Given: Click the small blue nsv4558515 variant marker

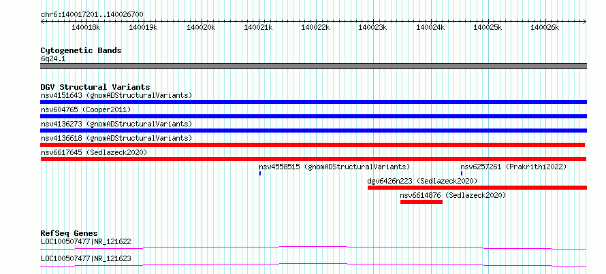Looking at the screenshot, I should click(260, 173).
